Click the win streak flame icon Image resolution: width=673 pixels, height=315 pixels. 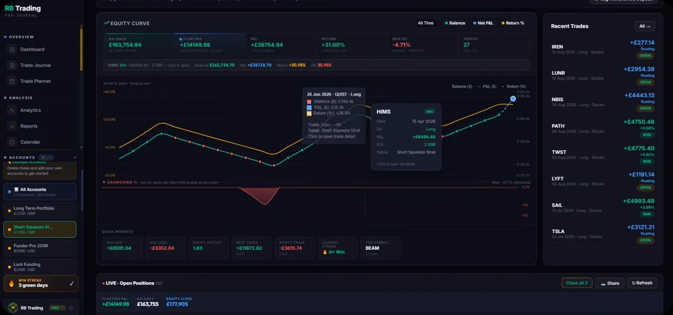pos(12,283)
